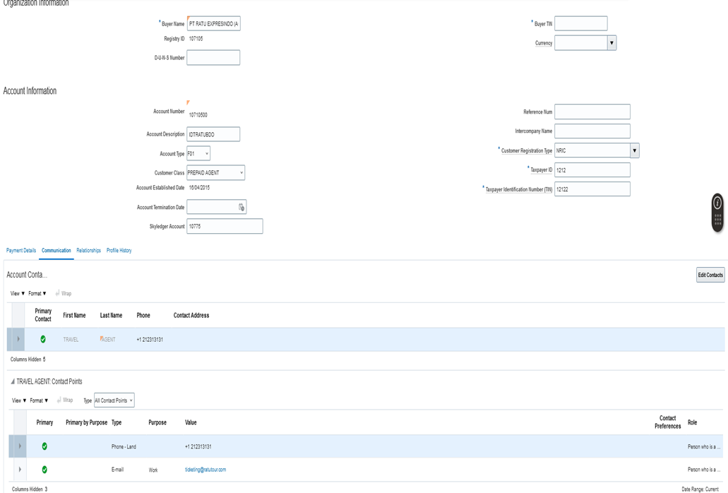
Task: Click the primary checkmark in E-mail row
Action: (44, 469)
